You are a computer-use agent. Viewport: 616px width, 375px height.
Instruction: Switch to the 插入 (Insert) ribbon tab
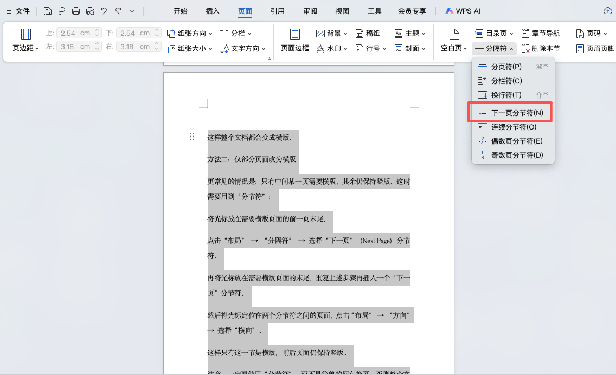[x=213, y=10]
